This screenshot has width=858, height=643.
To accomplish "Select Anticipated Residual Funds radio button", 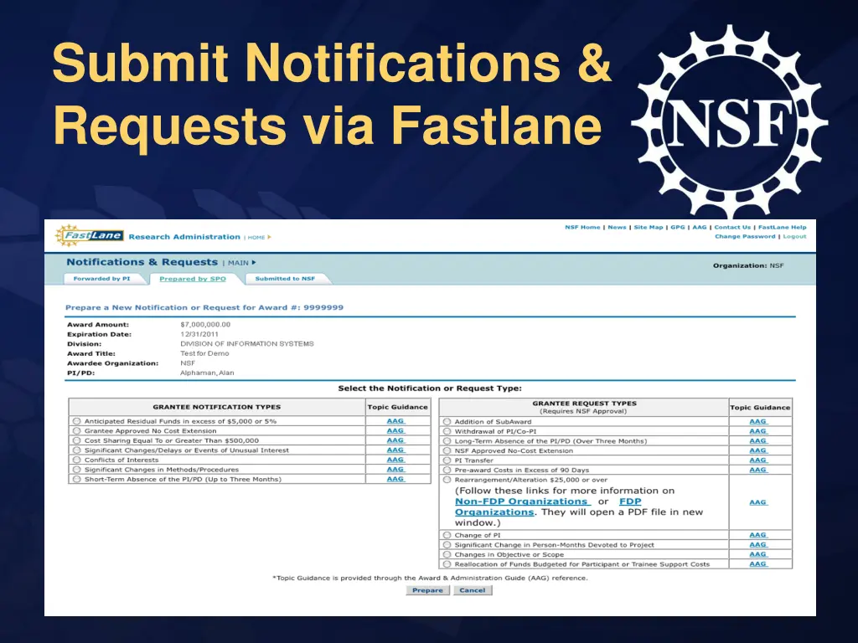I will coord(76,422).
